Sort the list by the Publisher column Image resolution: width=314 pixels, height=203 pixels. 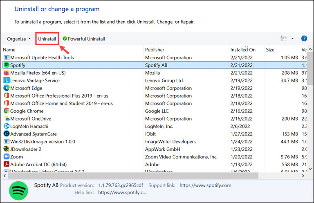[155, 50]
